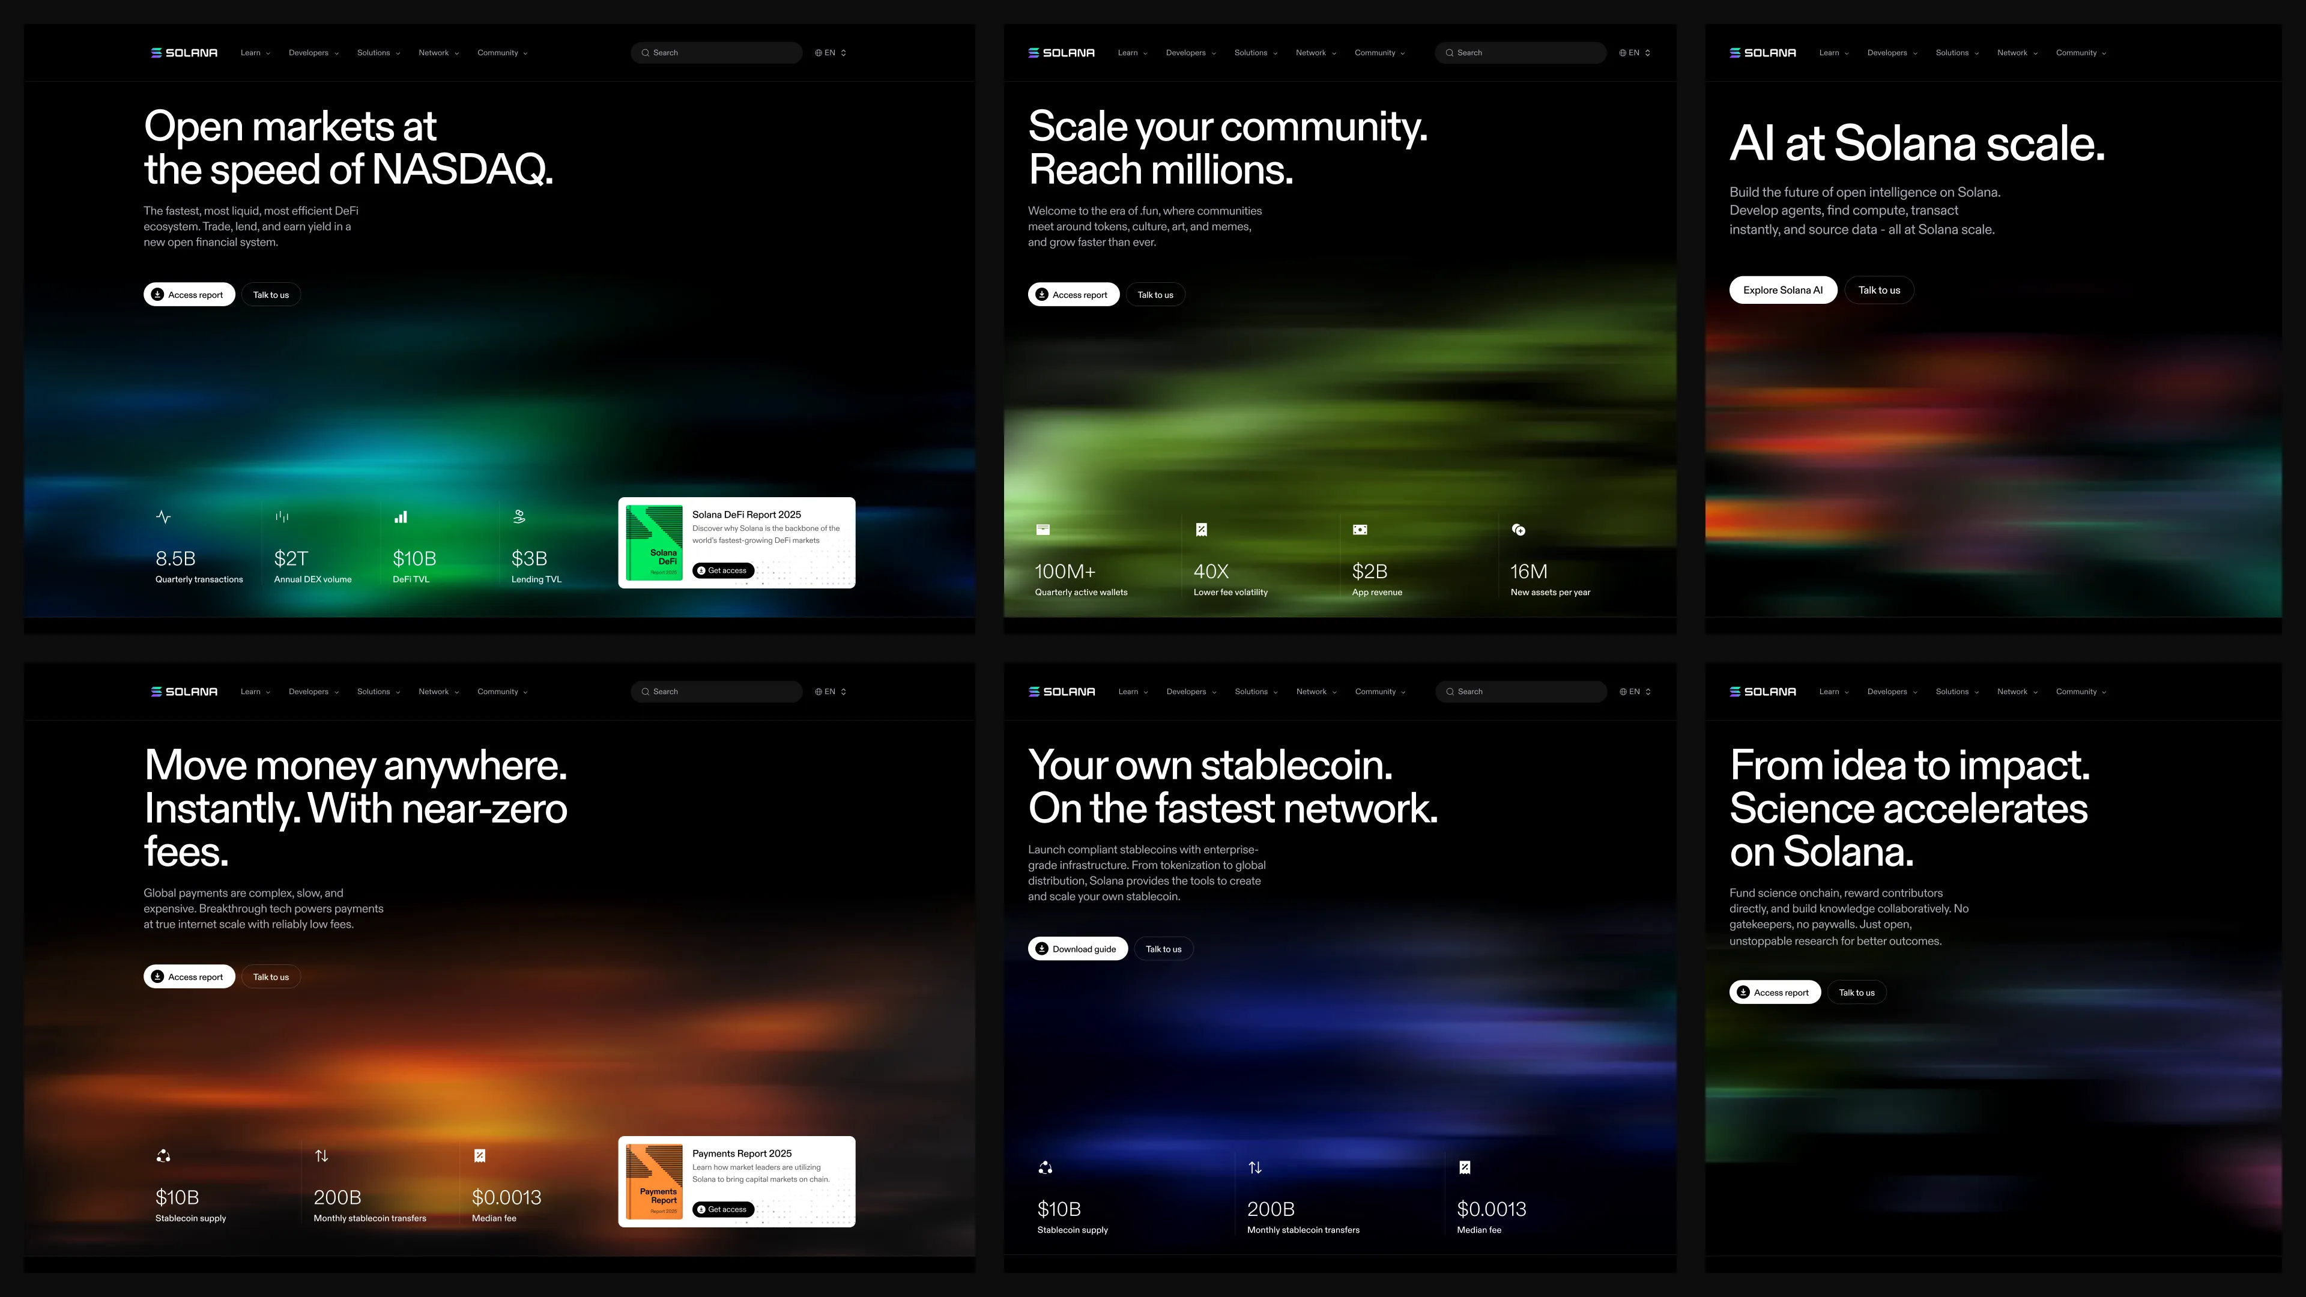Expand Network dropdown on Move money anywhere page
Screen dimensions: 2306x1297
[438, 692]
